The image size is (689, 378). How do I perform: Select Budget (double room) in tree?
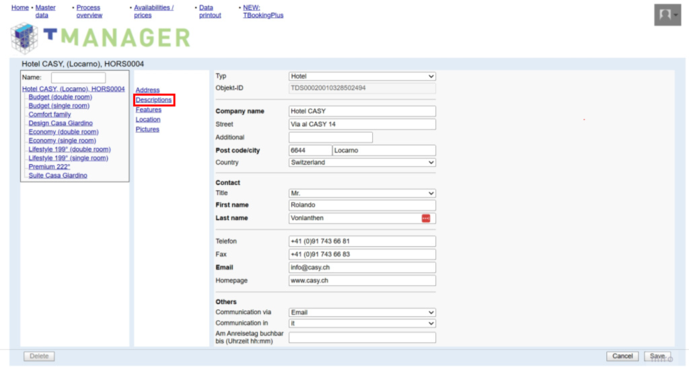click(x=60, y=97)
